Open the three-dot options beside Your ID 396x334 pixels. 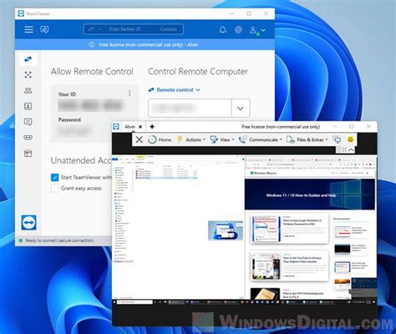(x=129, y=94)
